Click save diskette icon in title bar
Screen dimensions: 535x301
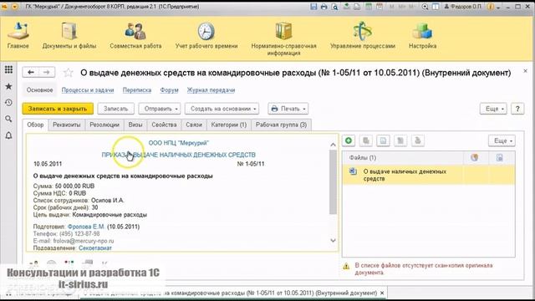(x=313, y=7)
